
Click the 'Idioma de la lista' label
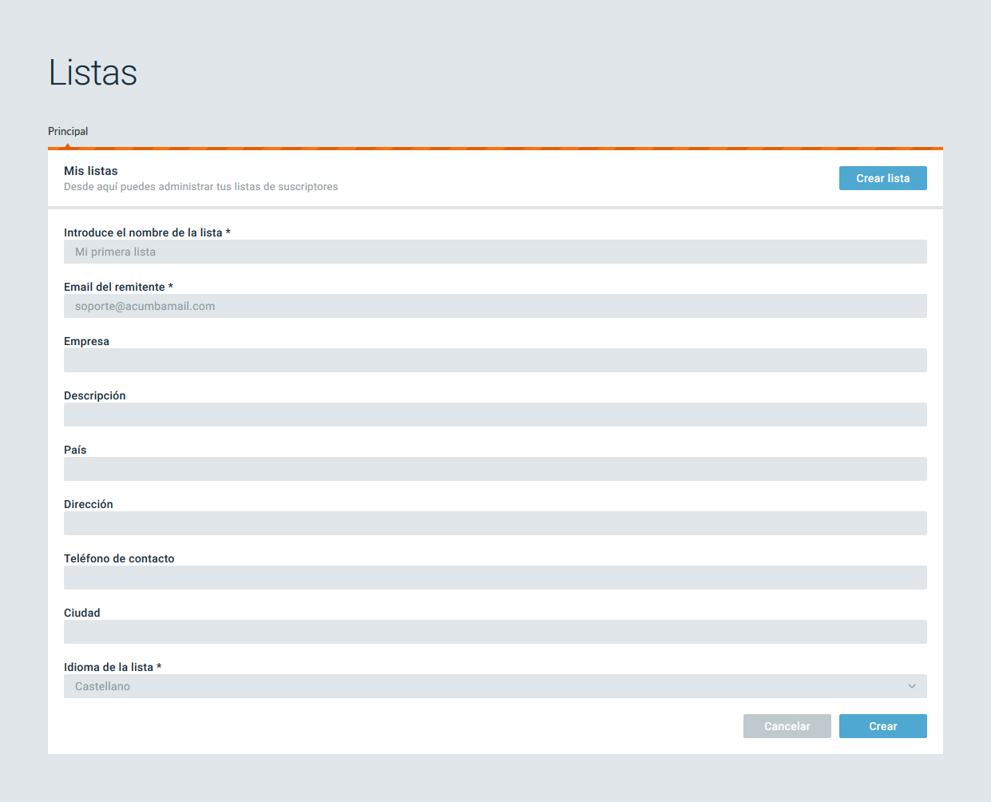(109, 667)
